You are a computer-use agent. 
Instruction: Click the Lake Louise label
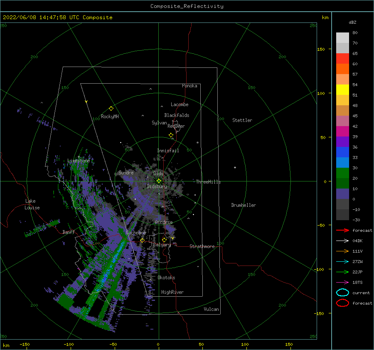click(32, 204)
